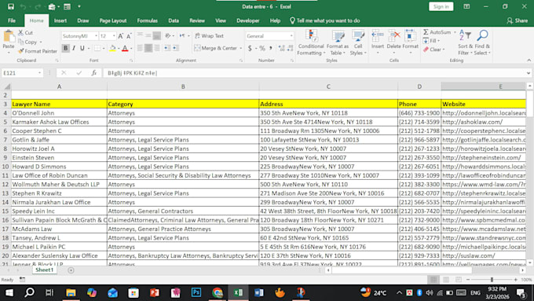Click the Share button
Viewport: 534px width, 301px height.
[517, 20]
